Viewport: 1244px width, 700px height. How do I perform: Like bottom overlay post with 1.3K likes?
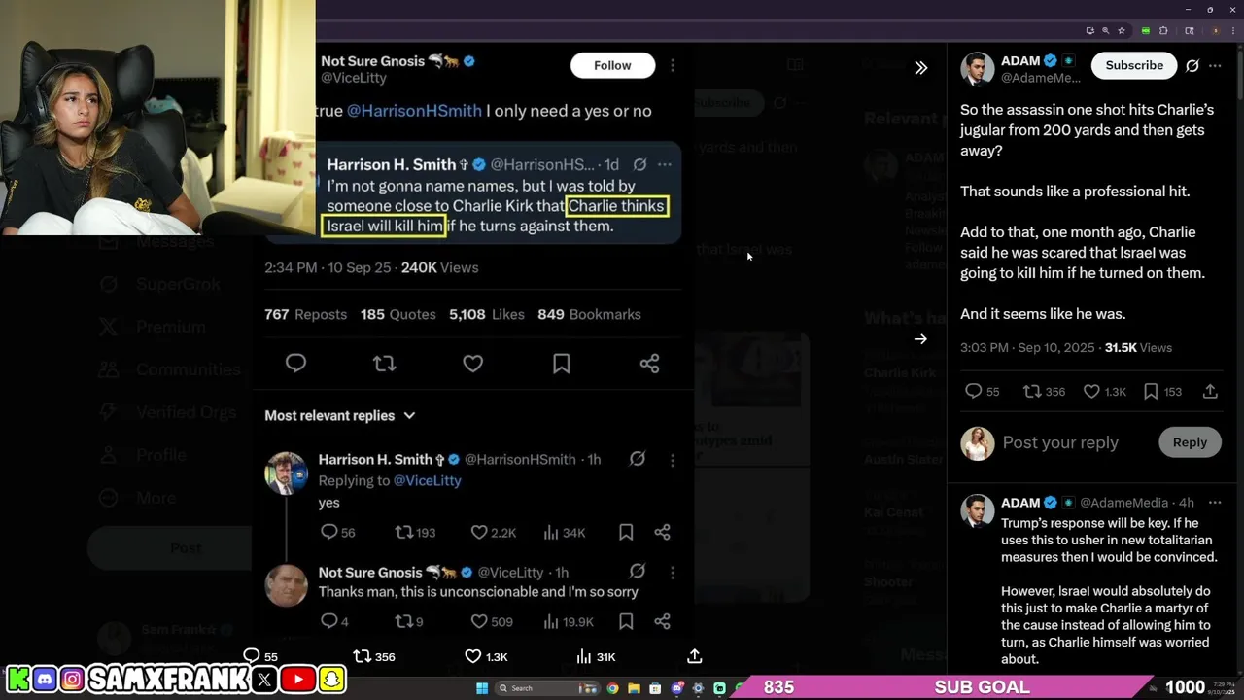click(485, 656)
